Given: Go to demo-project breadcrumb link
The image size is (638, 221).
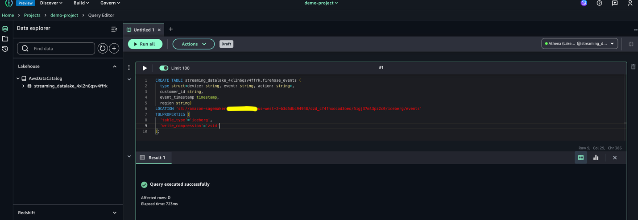Looking at the screenshot, I should click(64, 15).
